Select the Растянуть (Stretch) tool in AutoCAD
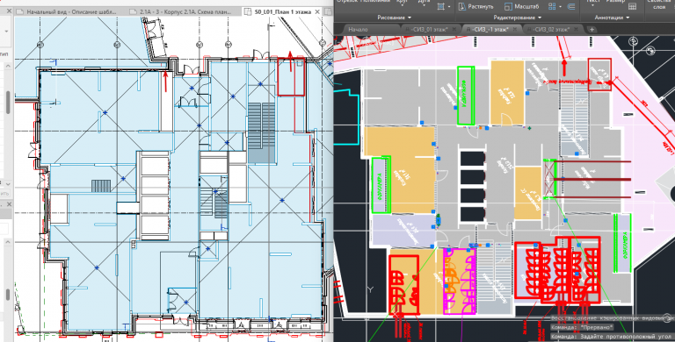Screen dimensions: 675x342 [475, 6]
